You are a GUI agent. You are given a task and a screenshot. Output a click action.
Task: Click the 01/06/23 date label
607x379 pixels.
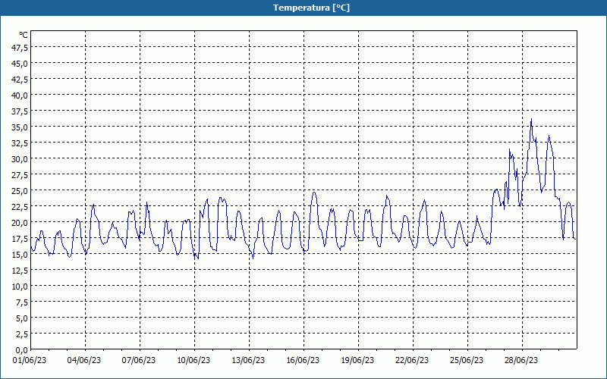(x=30, y=361)
